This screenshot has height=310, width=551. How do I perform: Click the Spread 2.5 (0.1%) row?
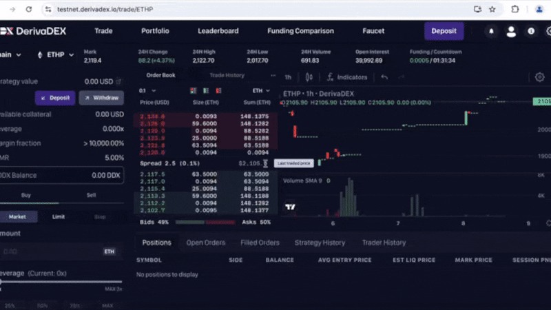(205, 163)
